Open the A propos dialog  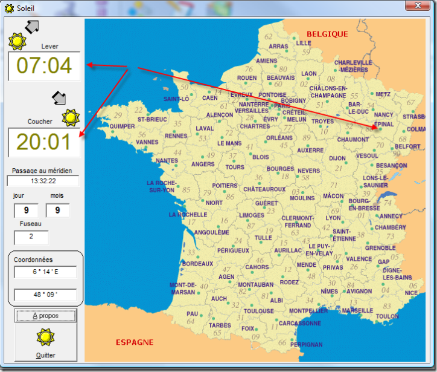point(46,316)
